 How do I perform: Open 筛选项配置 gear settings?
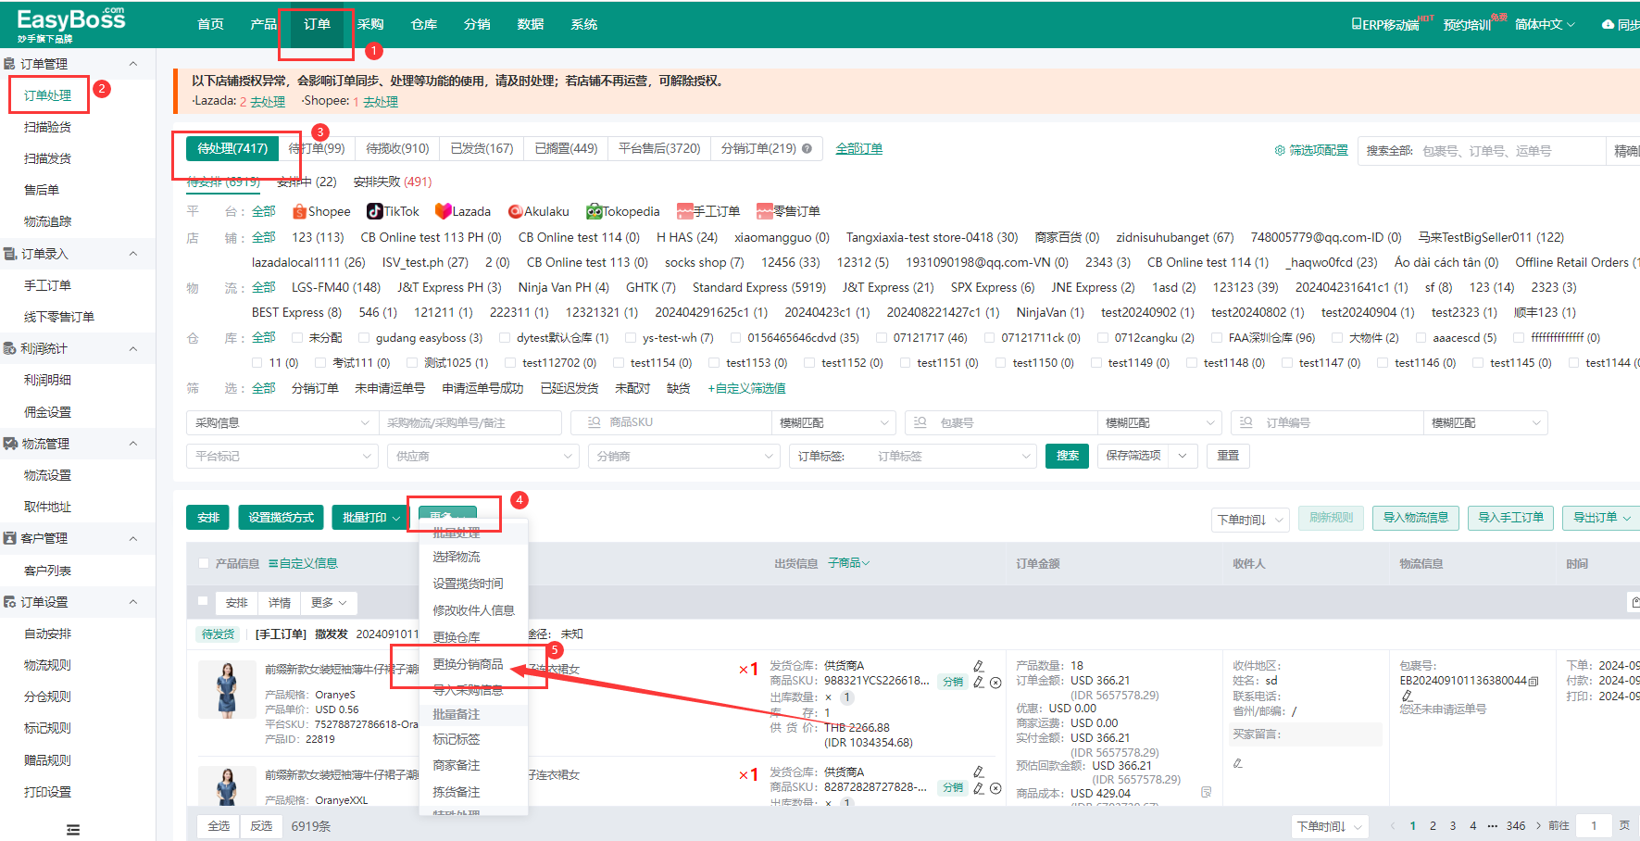point(1280,150)
